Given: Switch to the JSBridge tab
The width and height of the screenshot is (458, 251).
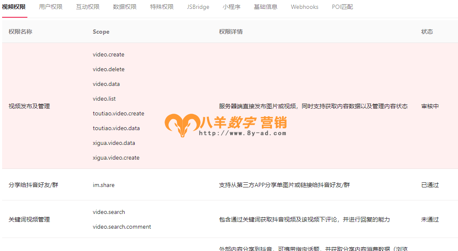Looking at the screenshot, I should click(198, 7).
